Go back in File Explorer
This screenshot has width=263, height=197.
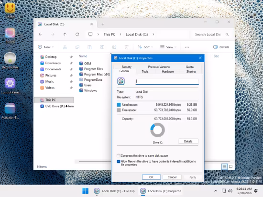tap(40, 34)
